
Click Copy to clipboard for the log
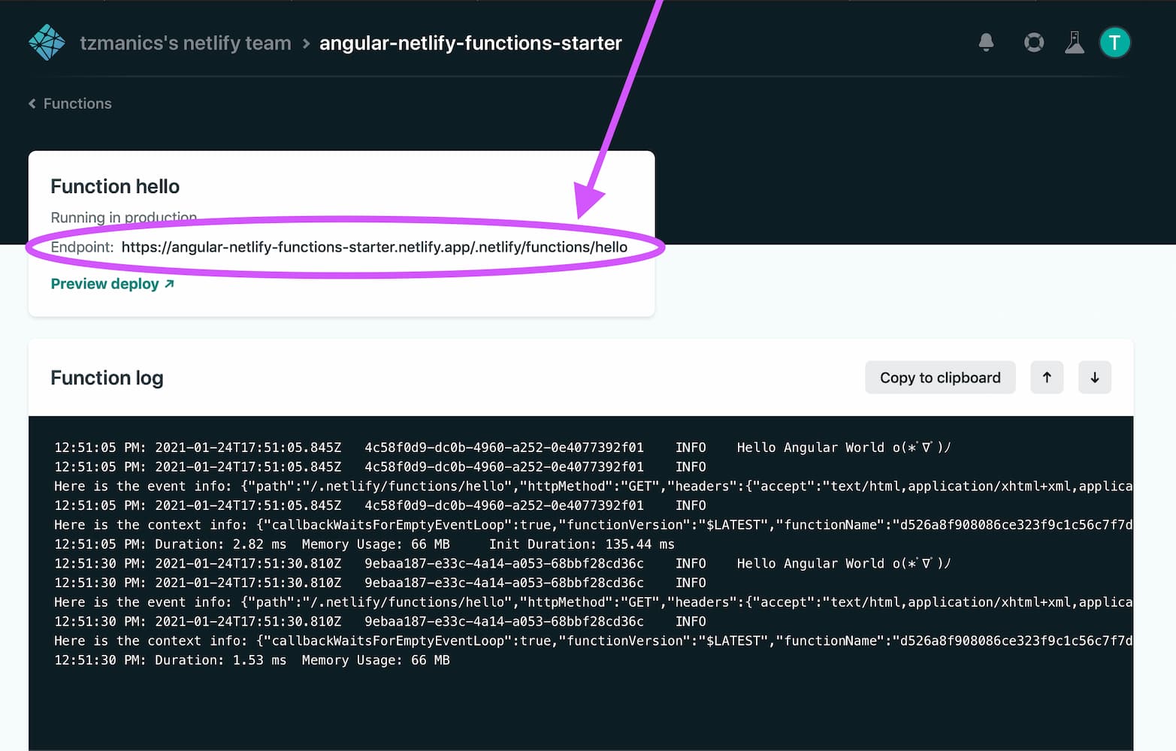point(940,377)
